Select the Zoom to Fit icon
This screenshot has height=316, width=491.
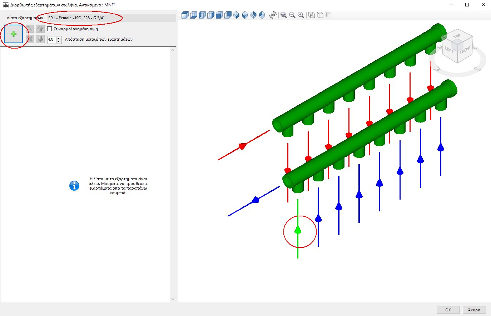pyautogui.click(x=283, y=15)
